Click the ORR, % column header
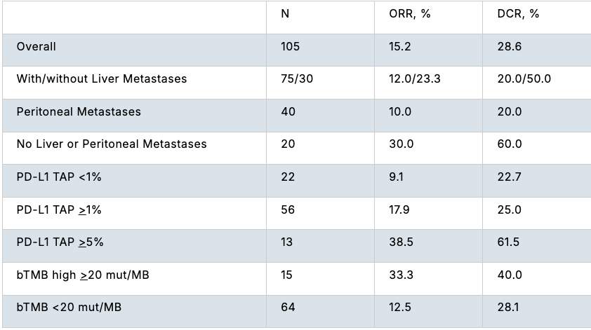Screen dimensions: 591x330 [409, 14]
